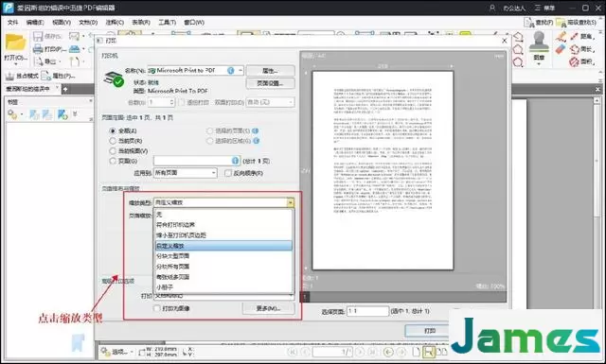Enable the 反向顺序(R) checkbox
This screenshot has width=606, height=364.
point(228,173)
